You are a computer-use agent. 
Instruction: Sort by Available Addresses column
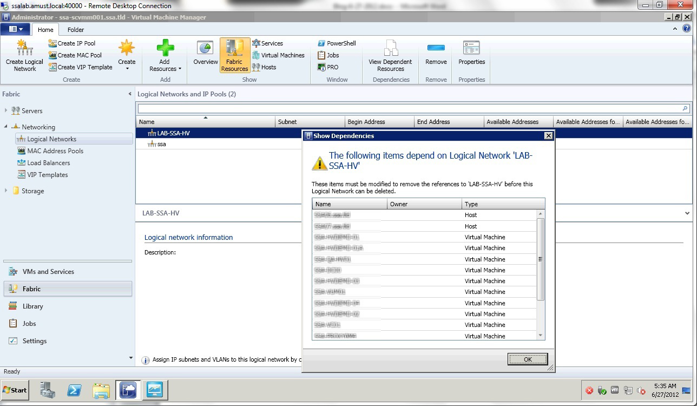click(x=518, y=122)
